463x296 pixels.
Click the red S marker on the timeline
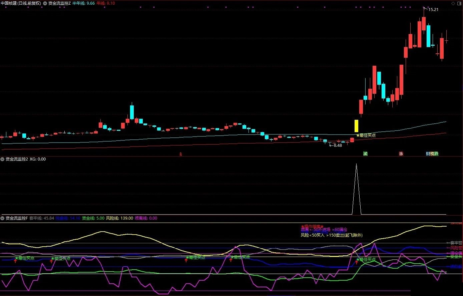click(180, 154)
